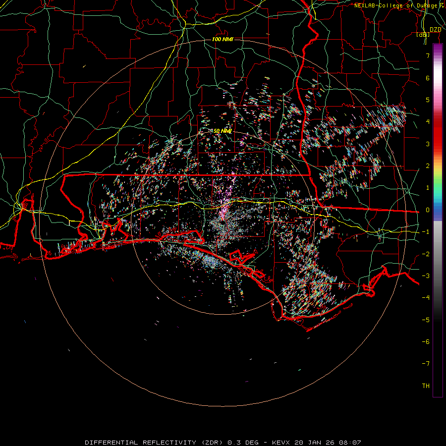This screenshot has width=446, height=446.
Task: Click the '3' value on color scale
Action: [428, 144]
